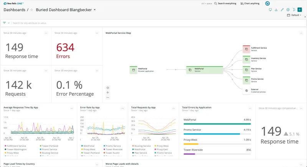Click the 634 Errors value

[65, 47]
